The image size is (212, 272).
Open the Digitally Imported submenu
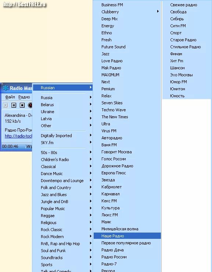63,136
